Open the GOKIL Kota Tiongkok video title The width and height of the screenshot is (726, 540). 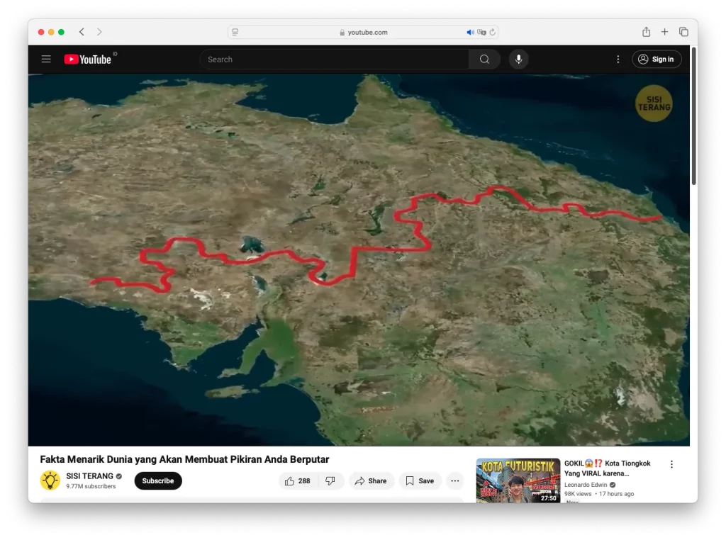[x=607, y=468]
